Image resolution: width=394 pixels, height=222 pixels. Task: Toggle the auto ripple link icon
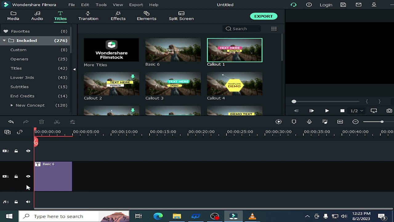(x=20, y=132)
